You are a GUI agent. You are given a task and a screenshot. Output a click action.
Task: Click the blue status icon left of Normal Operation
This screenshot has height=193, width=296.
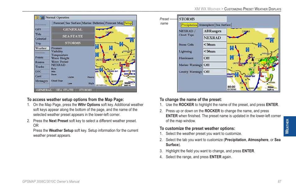click(x=42, y=18)
